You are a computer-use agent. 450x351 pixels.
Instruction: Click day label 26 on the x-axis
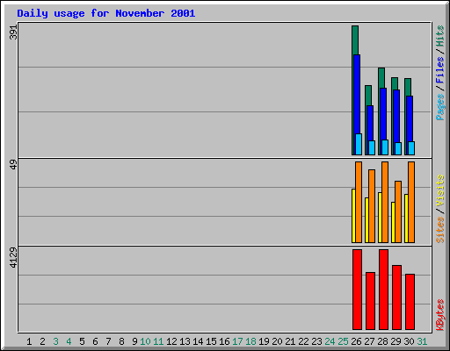[x=356, y=341]
